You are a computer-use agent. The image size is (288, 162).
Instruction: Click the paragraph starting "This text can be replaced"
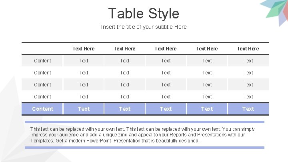[143, 135]
